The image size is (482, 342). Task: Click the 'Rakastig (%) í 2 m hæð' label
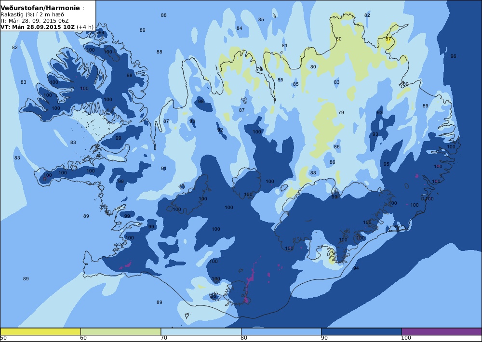click(x=32, y=15)
